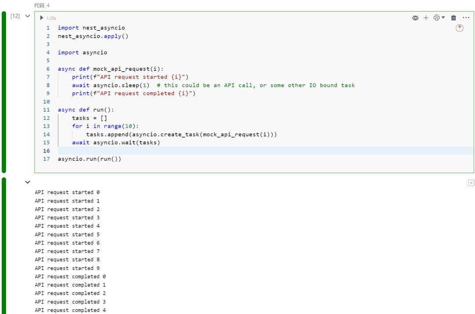Click on the 'import nest_asyncio' line
This screenshot has height=314, width=475.
91,28
